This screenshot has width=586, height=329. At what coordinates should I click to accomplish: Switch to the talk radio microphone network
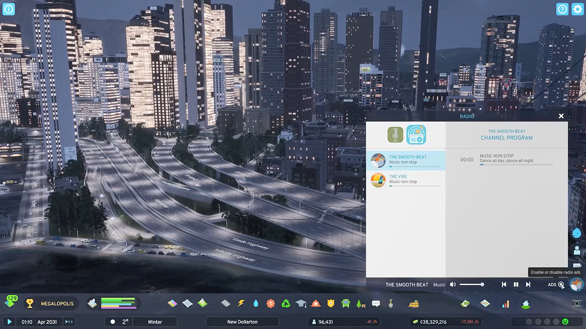[395, 135]
